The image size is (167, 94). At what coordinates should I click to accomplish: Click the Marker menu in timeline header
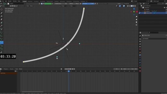point(21,69)
